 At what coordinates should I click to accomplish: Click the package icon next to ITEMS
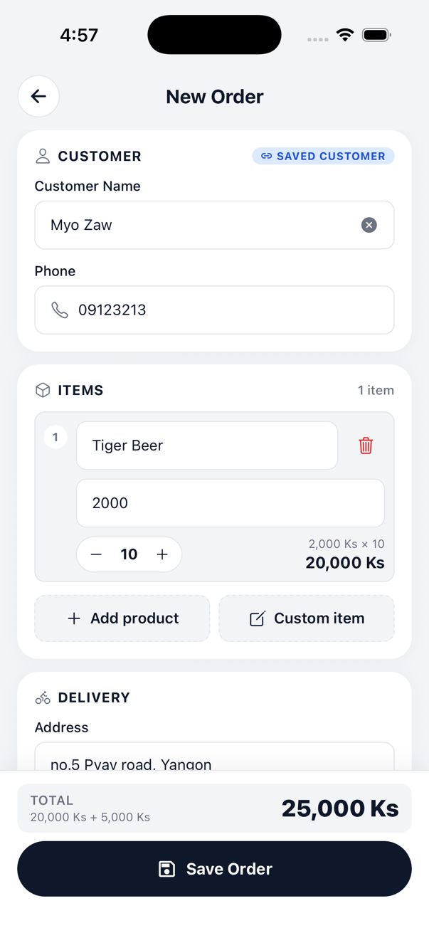[42, 390]
